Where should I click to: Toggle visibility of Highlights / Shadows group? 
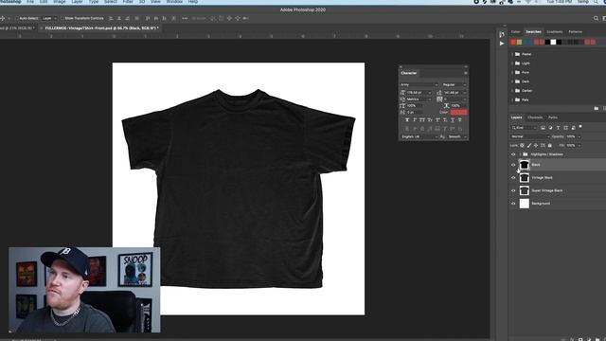click(513, 154)
